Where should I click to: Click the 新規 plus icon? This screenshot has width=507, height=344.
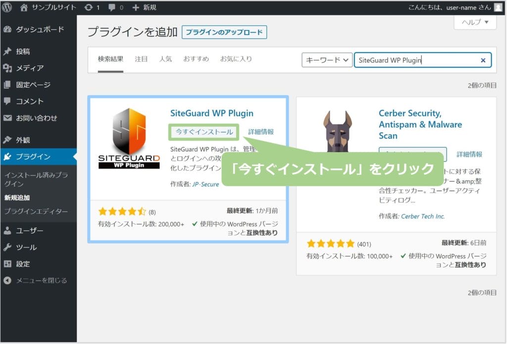point(136,7)
